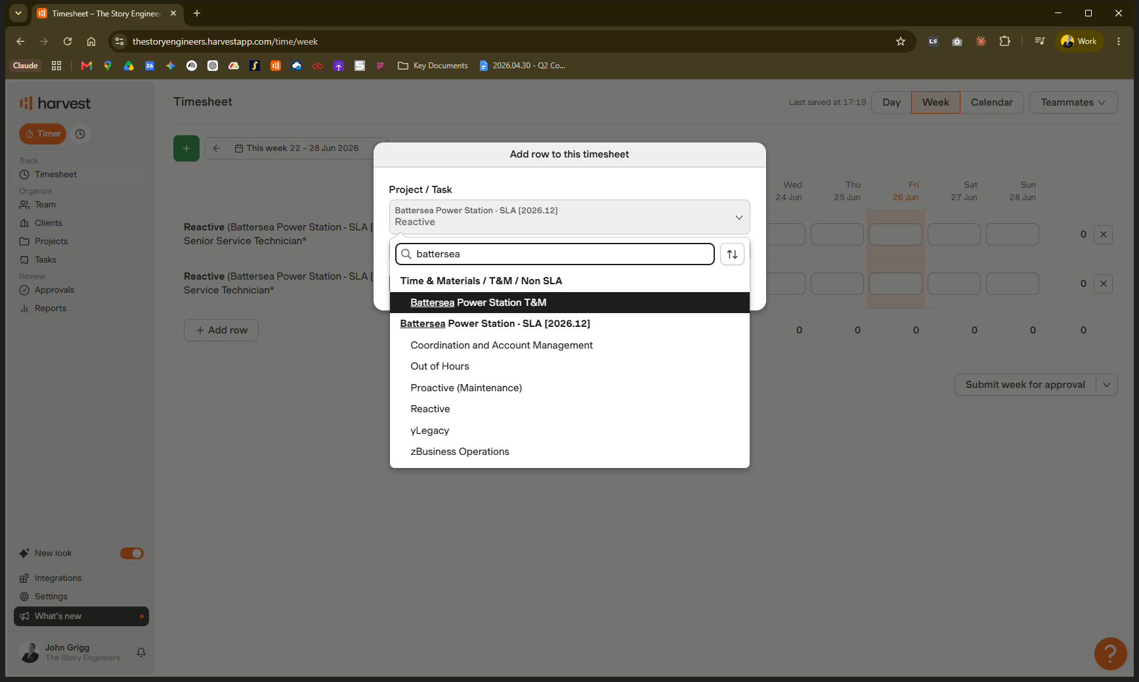Open Reports in sidebar
Screen dimensions: 1139x682
click(50, 309)
